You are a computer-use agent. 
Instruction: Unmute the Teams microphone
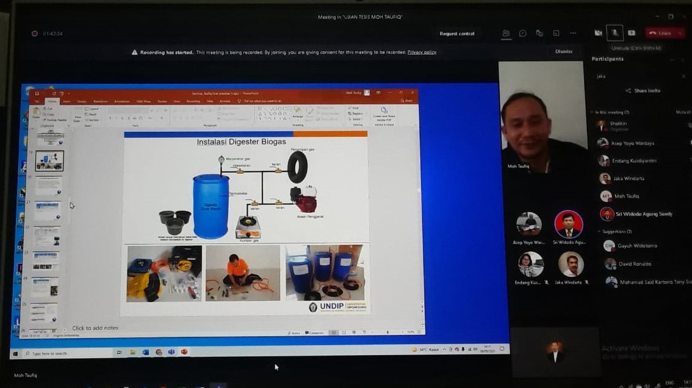tap(615, 33)
